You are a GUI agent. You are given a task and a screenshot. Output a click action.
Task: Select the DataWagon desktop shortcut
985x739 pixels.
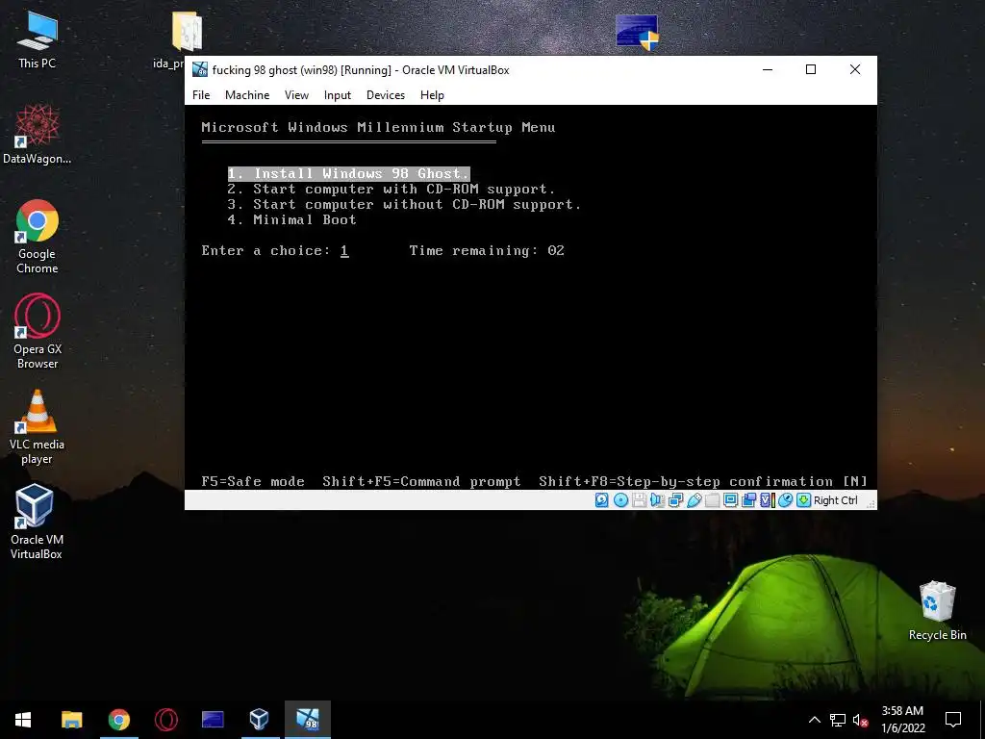(38, 134)
